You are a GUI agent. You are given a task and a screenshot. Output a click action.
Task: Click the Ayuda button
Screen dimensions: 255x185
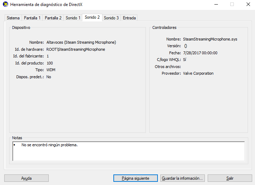click(x=26, y=178)
